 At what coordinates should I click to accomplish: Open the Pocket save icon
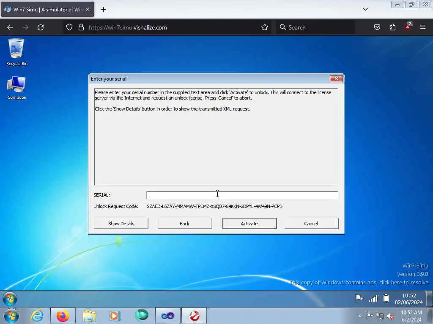pos(377,27)
